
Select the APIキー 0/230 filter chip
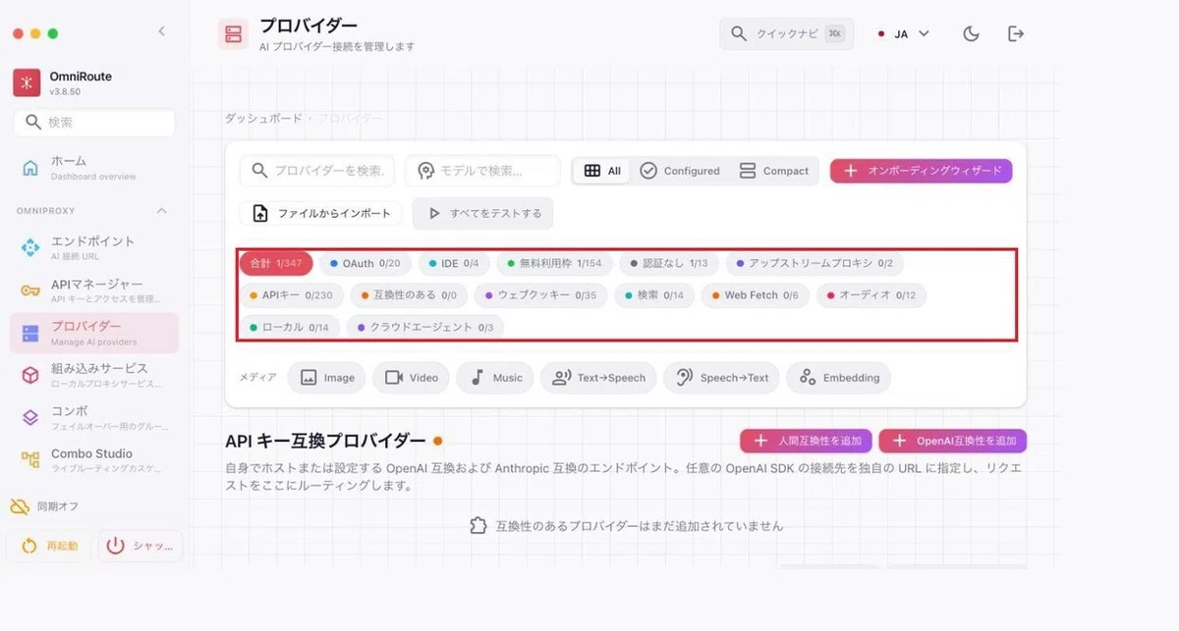(291, 295)
